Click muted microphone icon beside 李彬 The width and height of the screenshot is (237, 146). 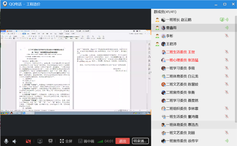[227, 36]
